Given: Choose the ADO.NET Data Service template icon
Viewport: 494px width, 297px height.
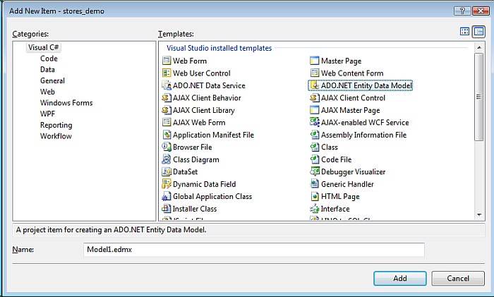Looking at the screenshot, I should (x=167, y=86).
